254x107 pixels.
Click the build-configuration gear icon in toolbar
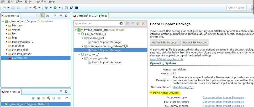tap(26, 8)
